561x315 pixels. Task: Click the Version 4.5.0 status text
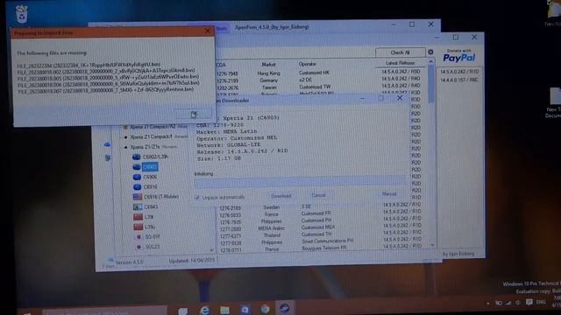coord(129,262)
